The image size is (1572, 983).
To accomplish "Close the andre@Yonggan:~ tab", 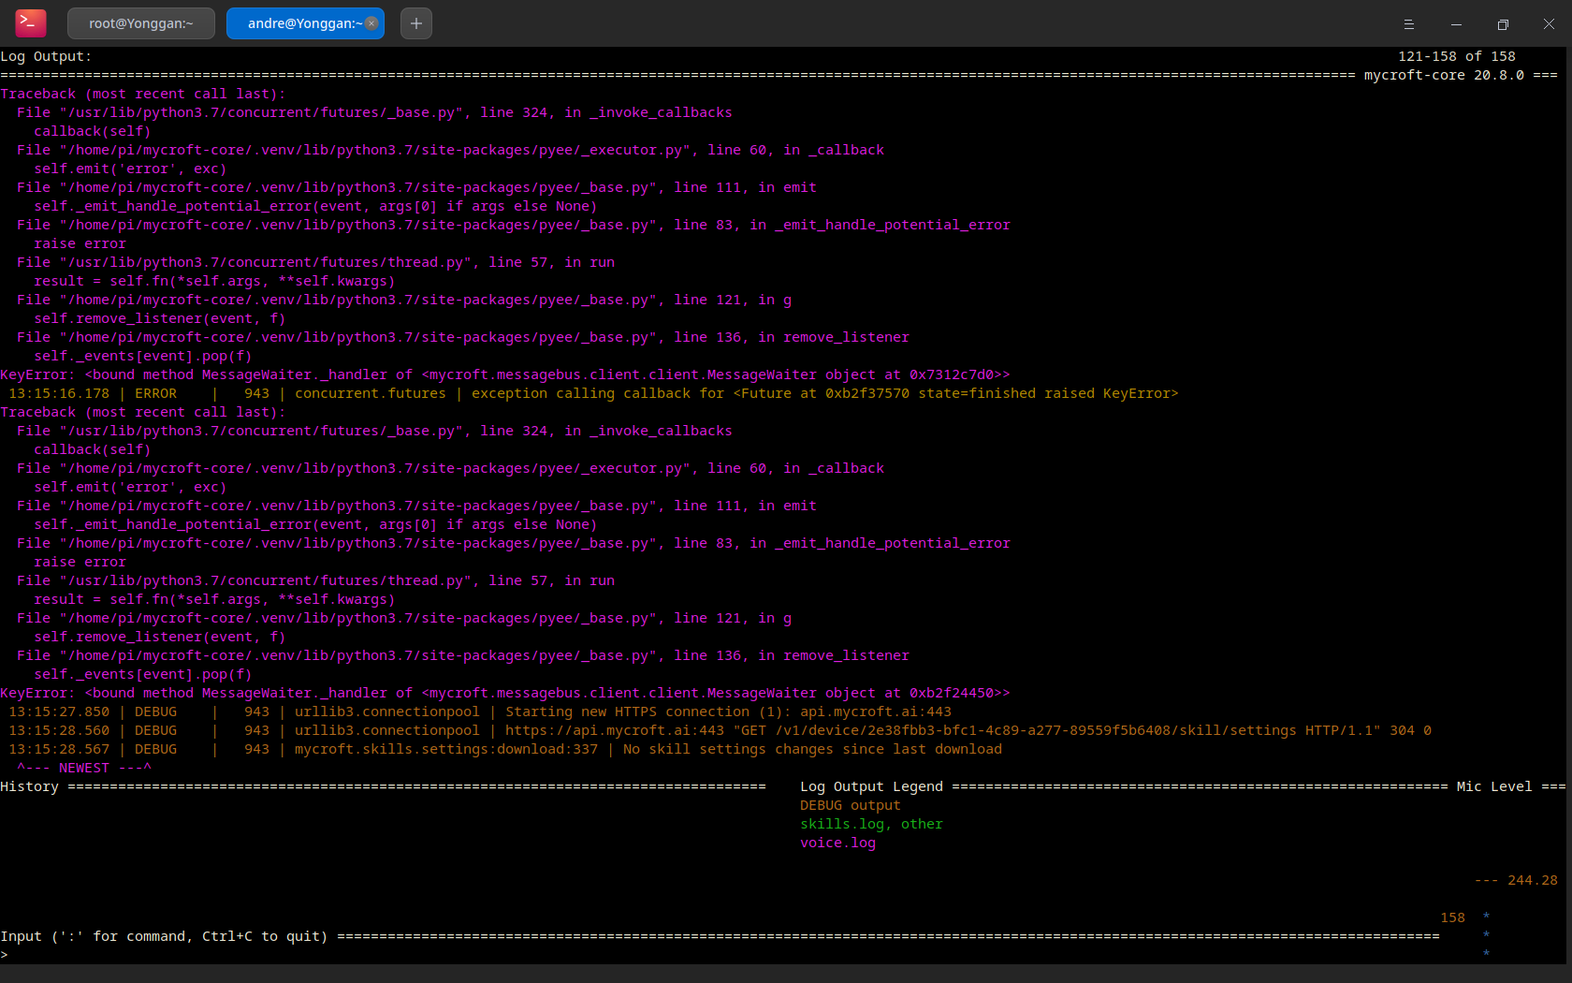I will click(x=371, y=23).
